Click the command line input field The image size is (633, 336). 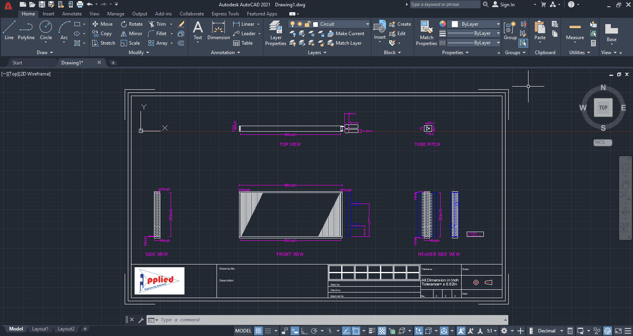point(327,320)
